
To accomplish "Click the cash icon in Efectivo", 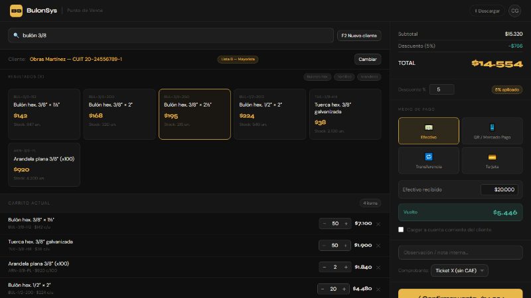I will (x=428, y=127).
